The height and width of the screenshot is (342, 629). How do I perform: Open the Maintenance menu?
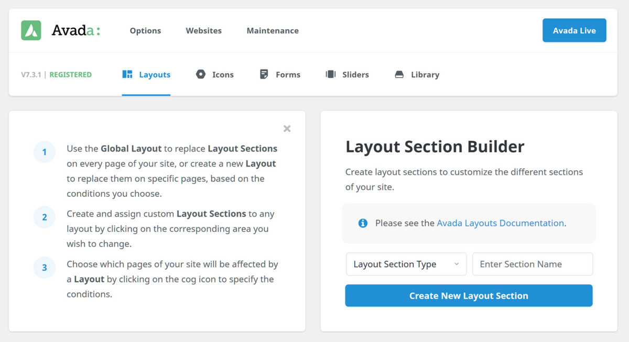[272, 30]
